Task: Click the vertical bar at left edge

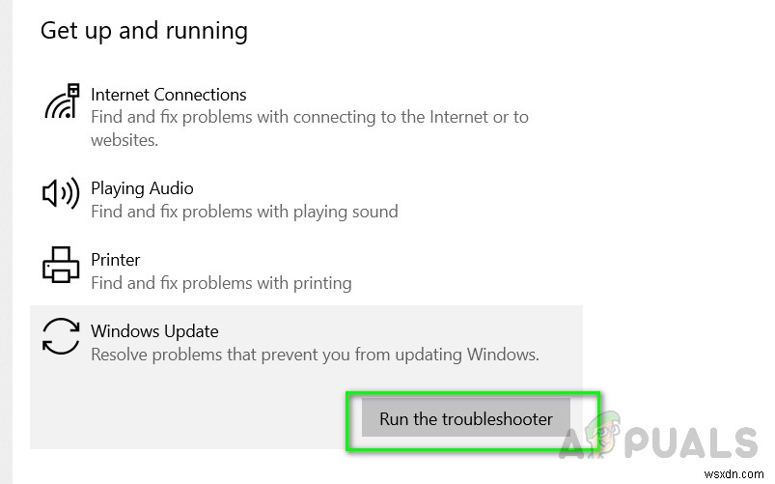Action: (4, 242)
